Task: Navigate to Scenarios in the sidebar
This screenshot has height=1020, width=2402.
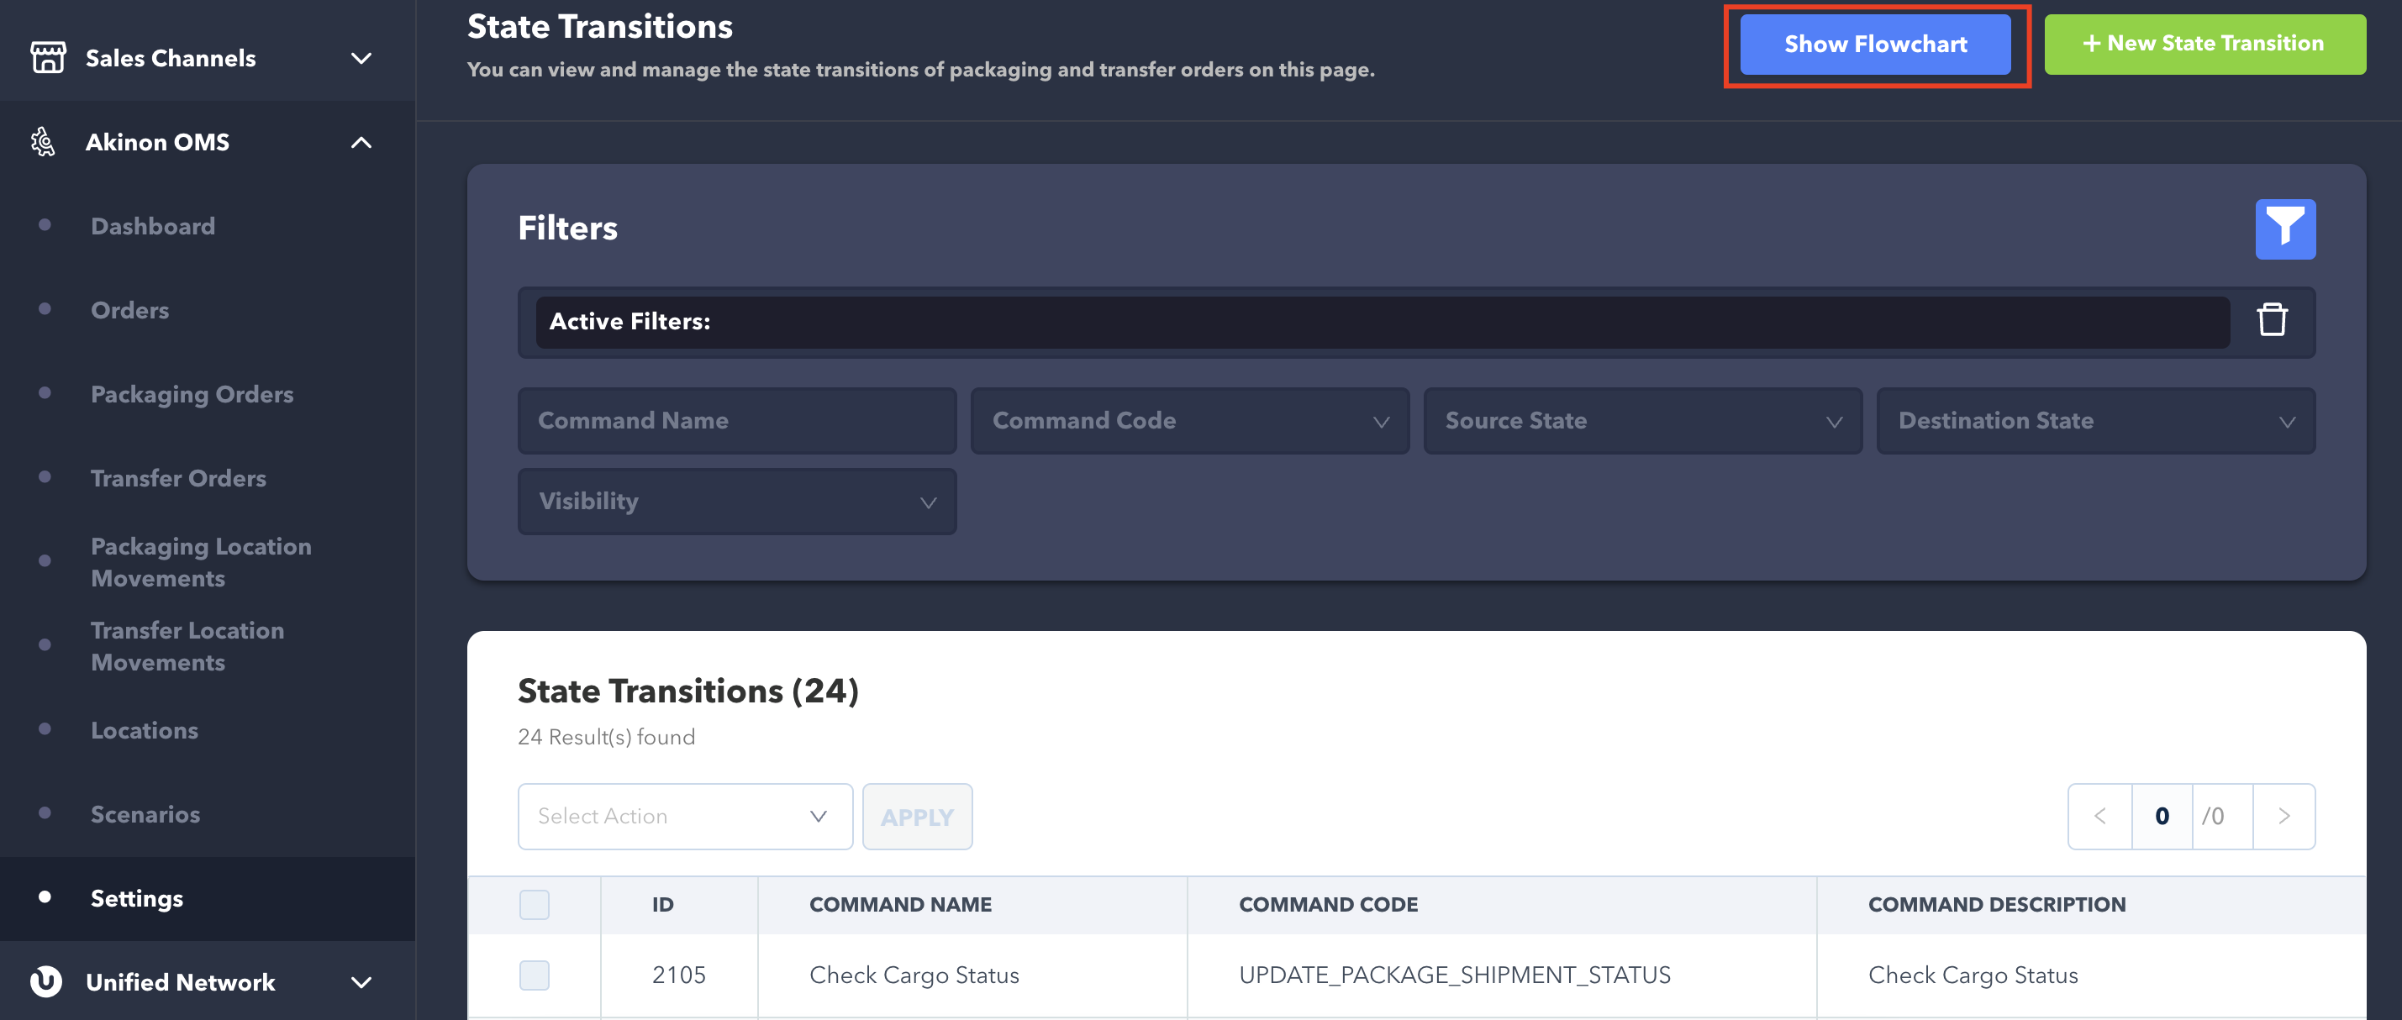Action: 145,814
